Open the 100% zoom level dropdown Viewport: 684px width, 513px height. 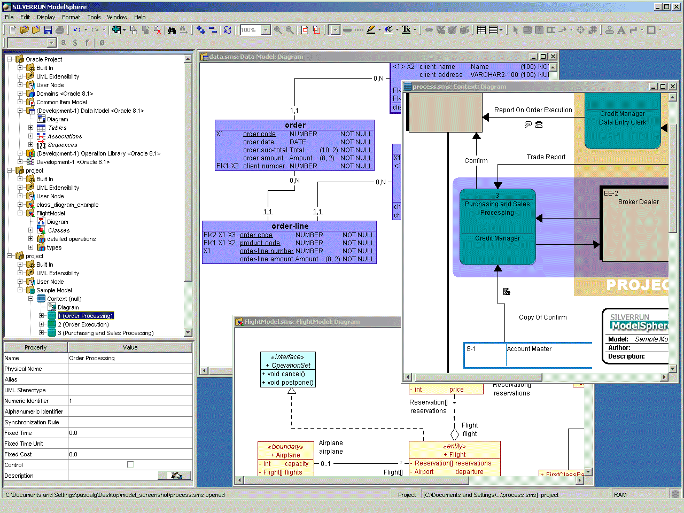point(266,30)
